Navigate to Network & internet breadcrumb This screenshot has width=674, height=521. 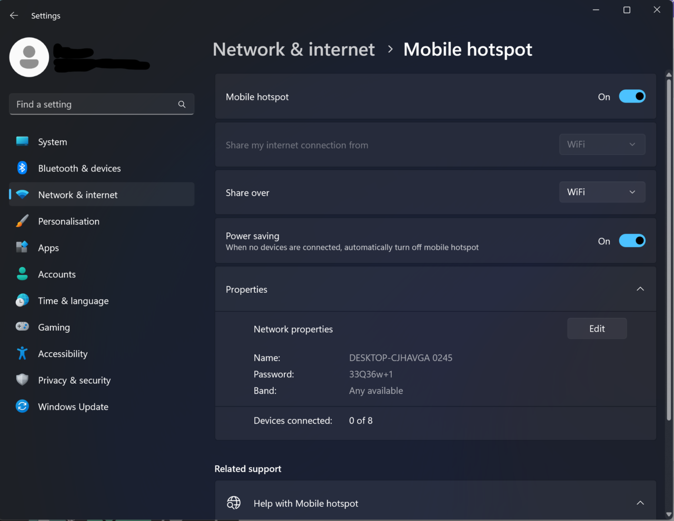pos(294,49)
